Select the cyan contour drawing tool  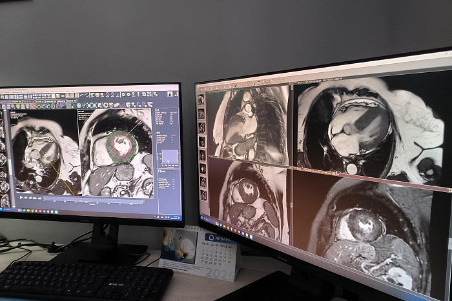(48, 106)
